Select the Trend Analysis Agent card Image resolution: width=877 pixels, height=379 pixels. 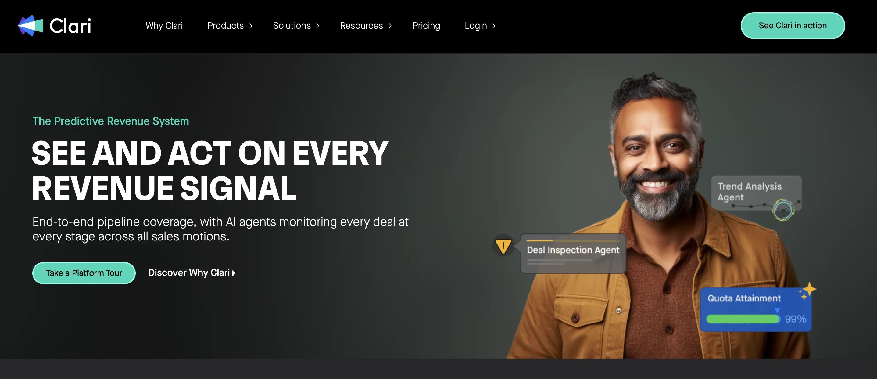pyautogui.click(x=756, y=193)
